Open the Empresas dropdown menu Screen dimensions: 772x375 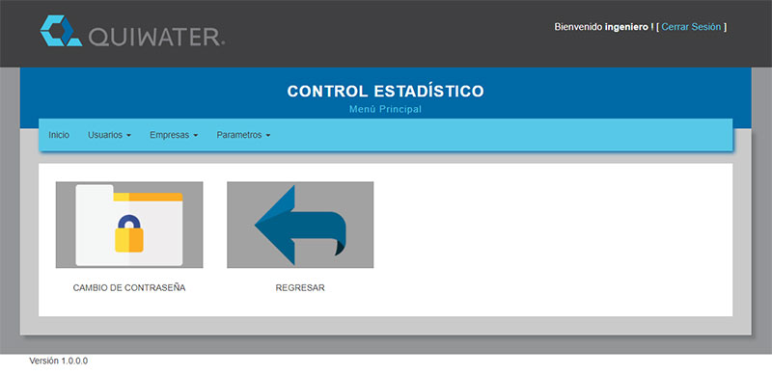(174, 135)
